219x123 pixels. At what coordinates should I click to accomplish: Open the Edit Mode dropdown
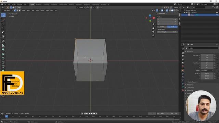pos(8,11)
